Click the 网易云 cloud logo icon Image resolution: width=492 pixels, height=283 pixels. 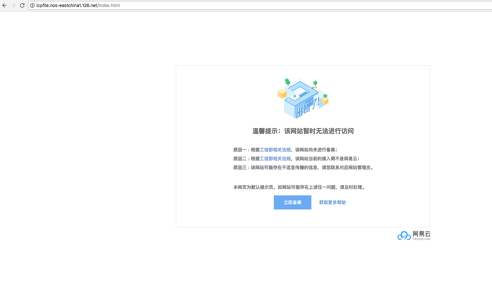(x=404, y=236)
